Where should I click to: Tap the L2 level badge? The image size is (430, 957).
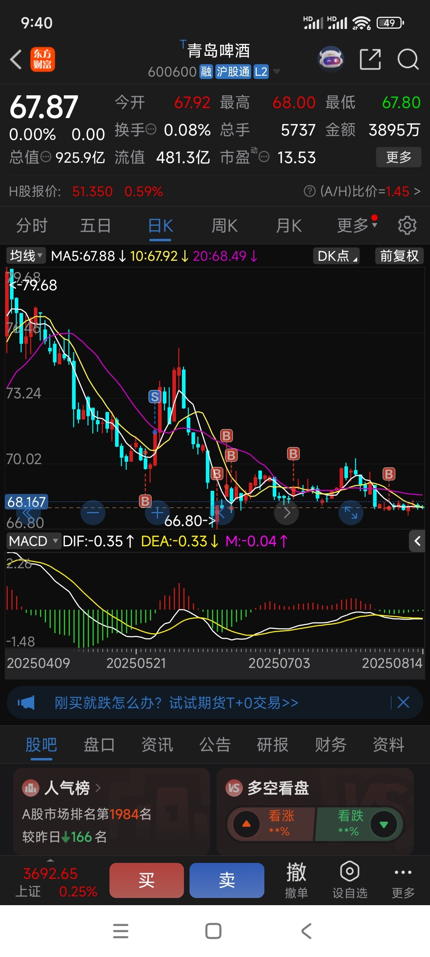(x=261, y=72)
